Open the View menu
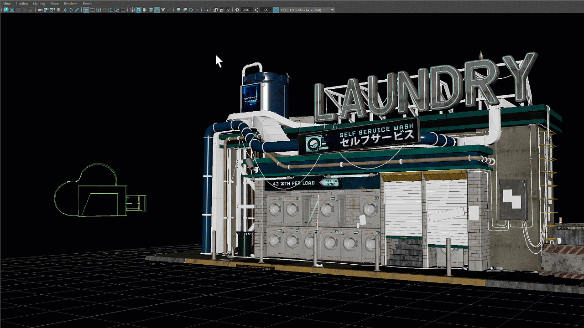This screenshot has height=328, width=584. tap(7, 4)
